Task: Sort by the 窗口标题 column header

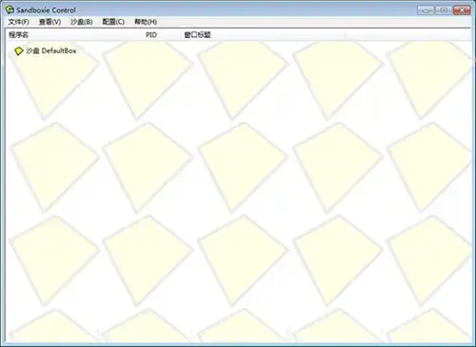Action: 264,35
